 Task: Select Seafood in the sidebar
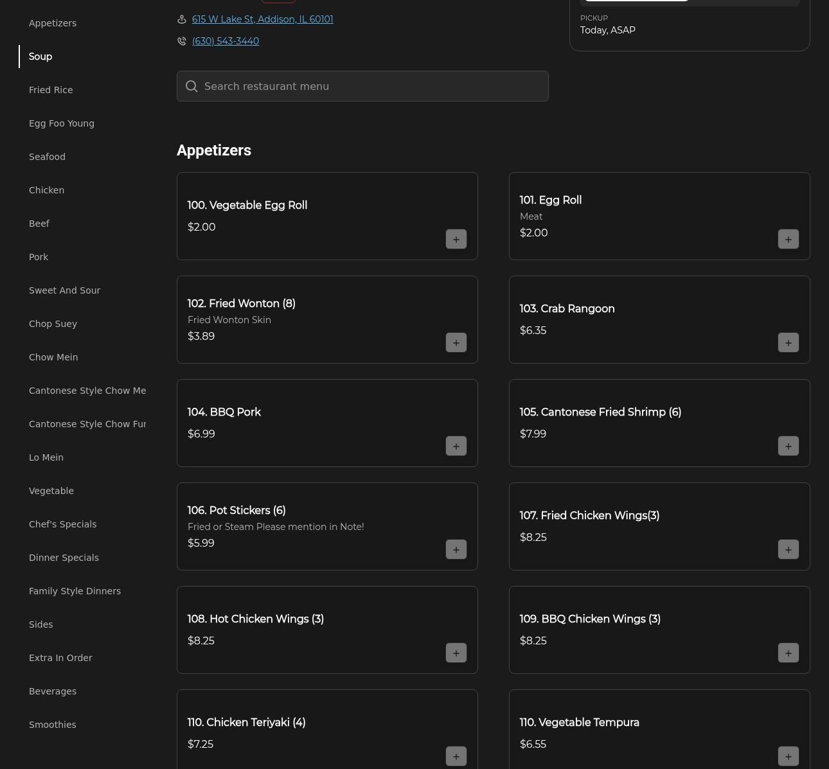click(x=47, y=157)
